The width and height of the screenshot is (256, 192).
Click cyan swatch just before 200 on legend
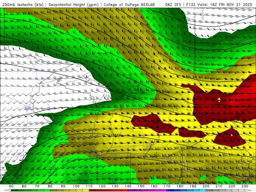coord(203,190)
